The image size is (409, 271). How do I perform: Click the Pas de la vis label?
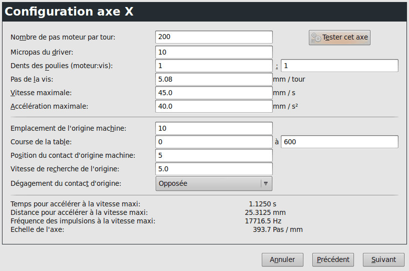click(x=32, y=79)
